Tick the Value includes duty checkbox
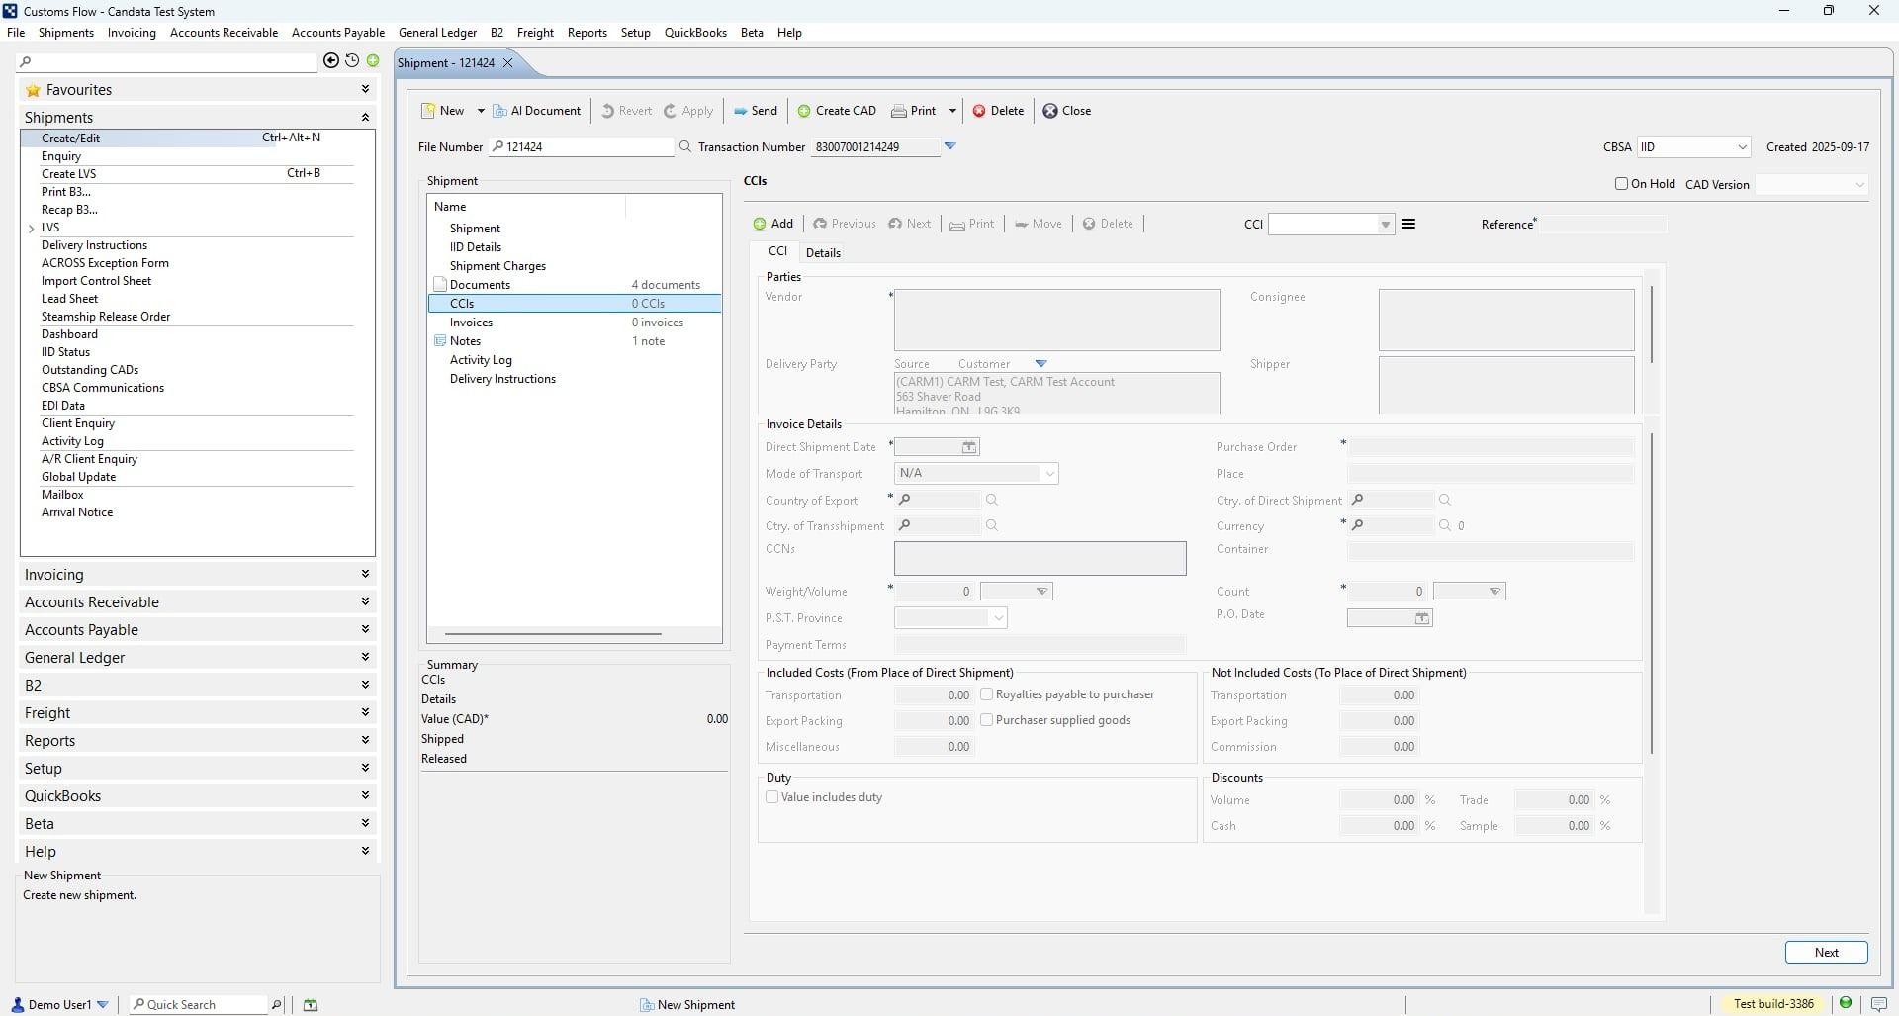 coord(772,797)
